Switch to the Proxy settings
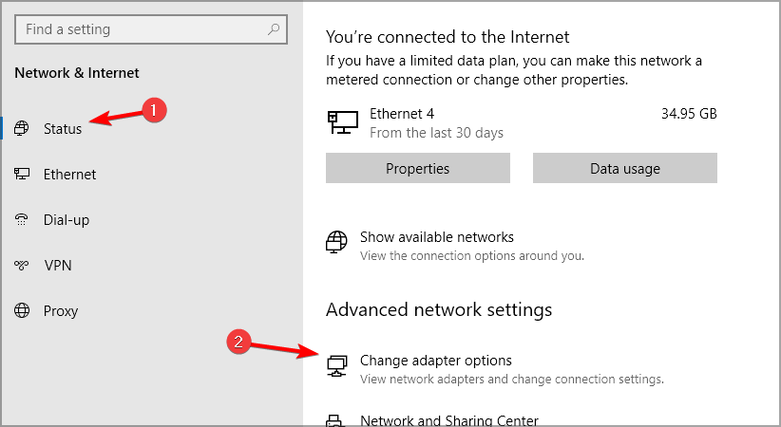 click(x=61, y=311)
